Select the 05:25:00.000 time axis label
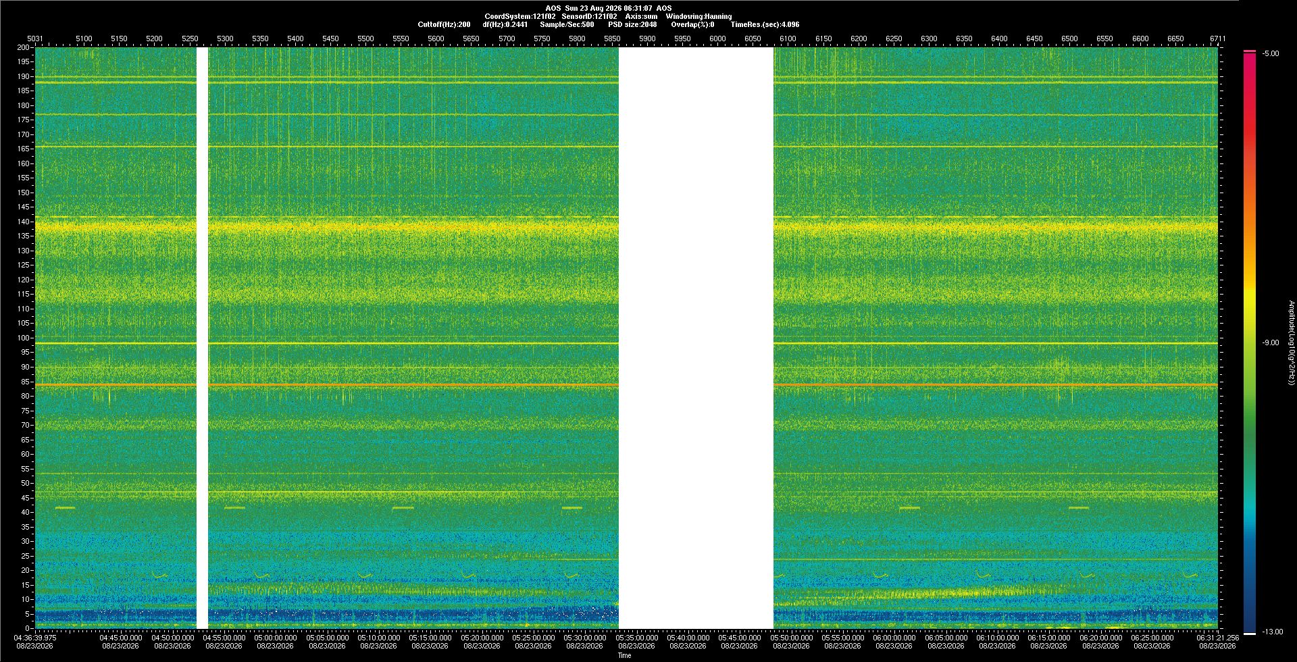 point(534,637)
